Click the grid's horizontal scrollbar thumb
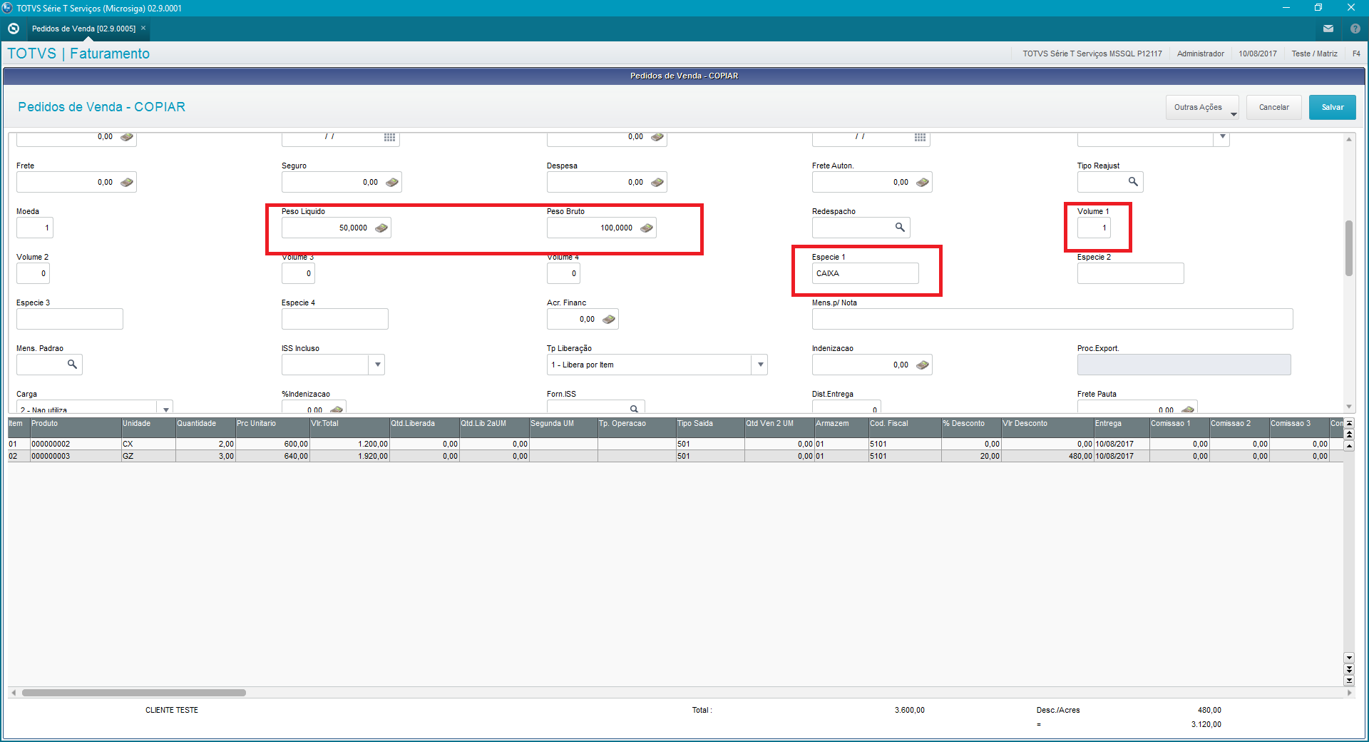The width and height of the screenshot is (1369, 742). (134, 693)
